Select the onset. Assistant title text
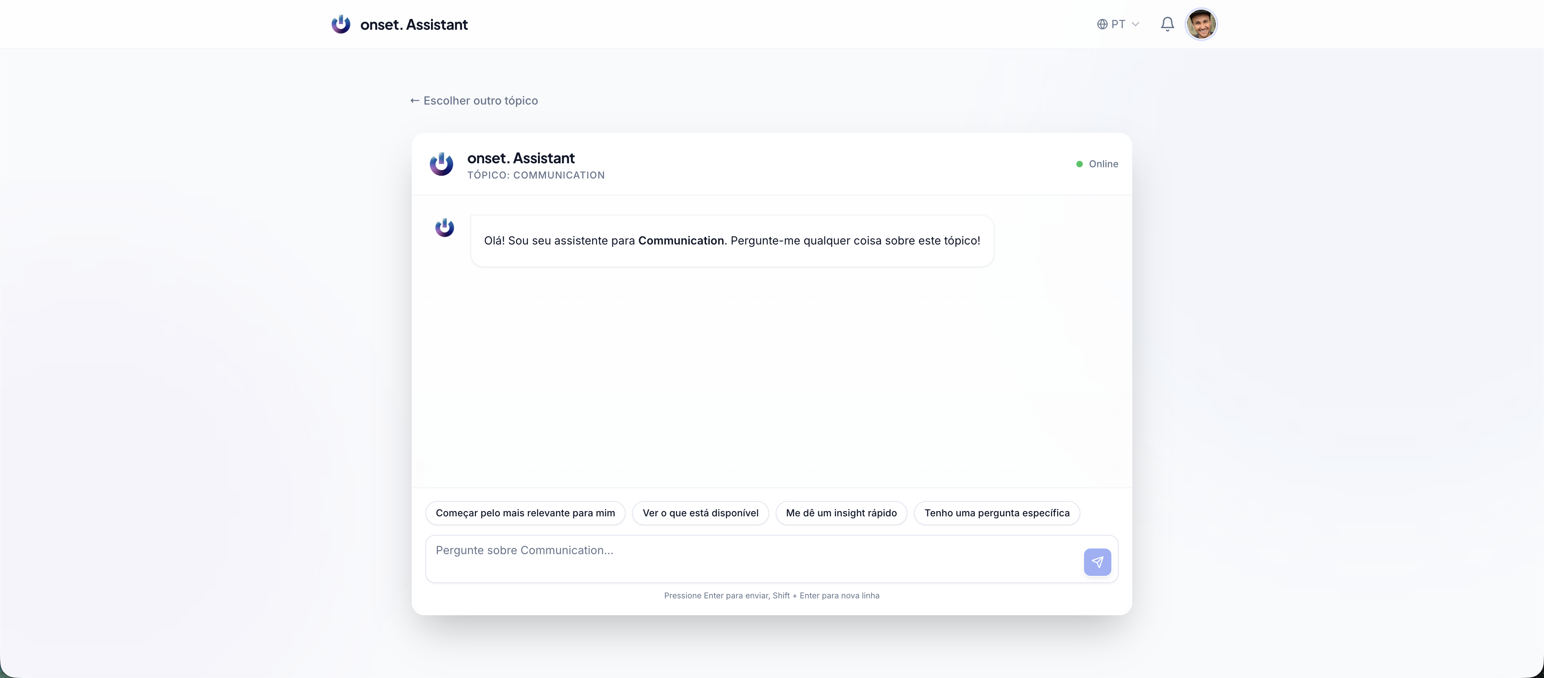 coord(521,158)
